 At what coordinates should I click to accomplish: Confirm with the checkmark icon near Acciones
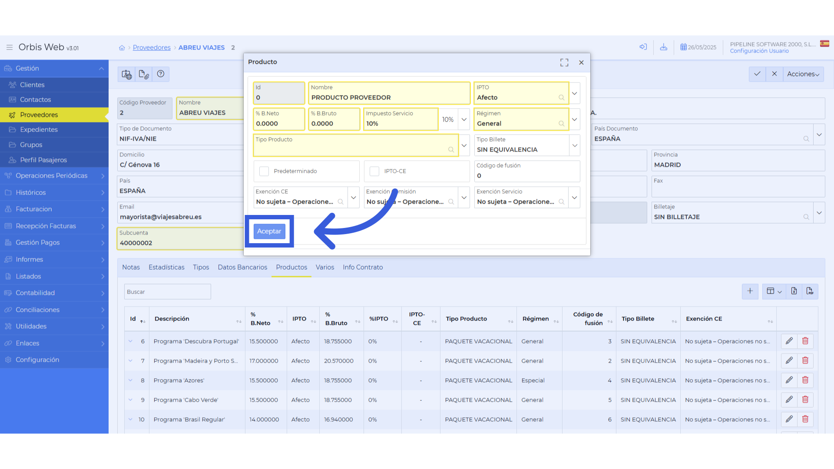click(757, 74)
